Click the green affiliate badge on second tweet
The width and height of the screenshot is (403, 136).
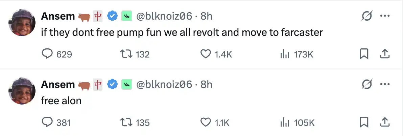(x=126, y=84)
